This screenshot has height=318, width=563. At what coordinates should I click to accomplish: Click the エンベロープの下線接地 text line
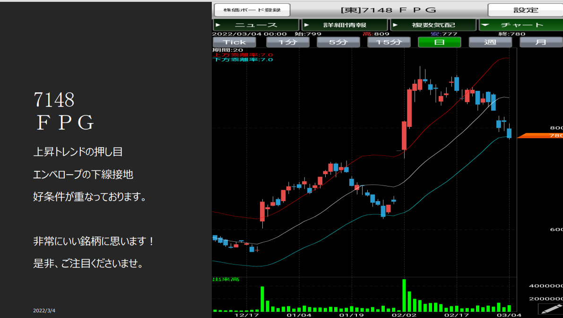pyautogui.click(x=83, y=175)
